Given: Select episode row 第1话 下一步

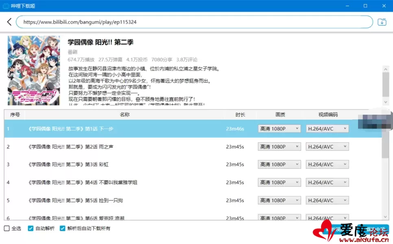Looking at the screenshot, I should click(193, 129).
